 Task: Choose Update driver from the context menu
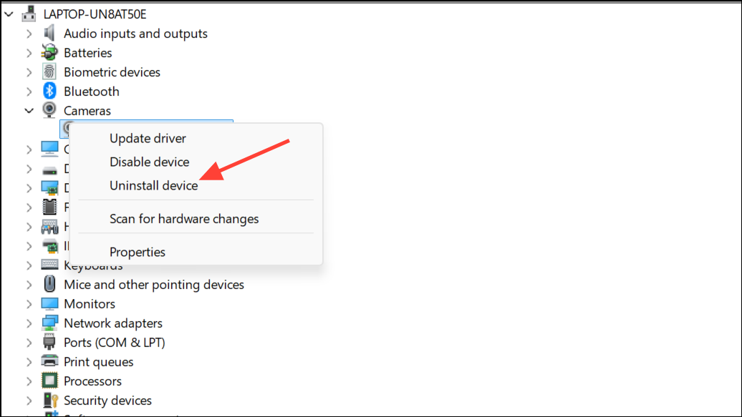(148, 138)
